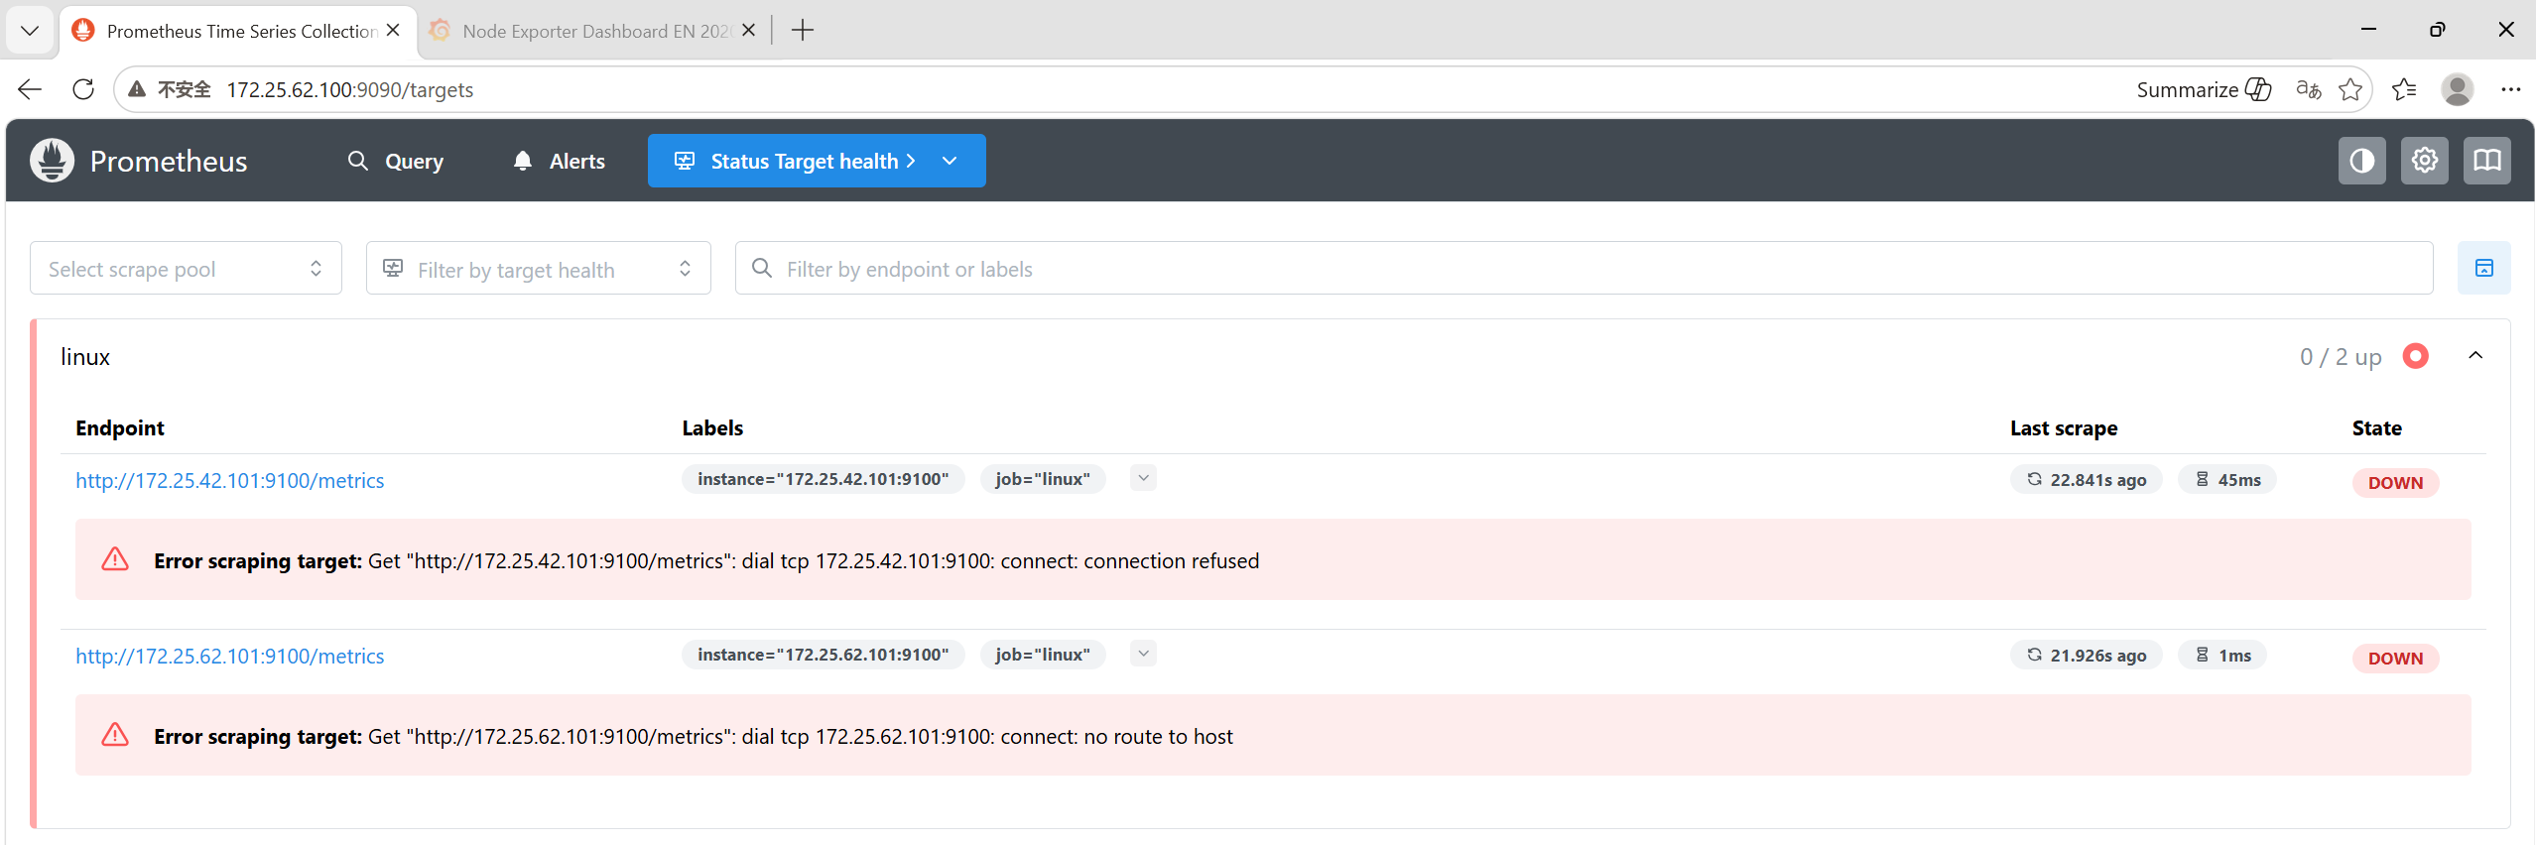This screenshot has height=845, width=2536.
Task: Click the 21.926s ago last scrape badge
Action: click(x=2086, y=656)
